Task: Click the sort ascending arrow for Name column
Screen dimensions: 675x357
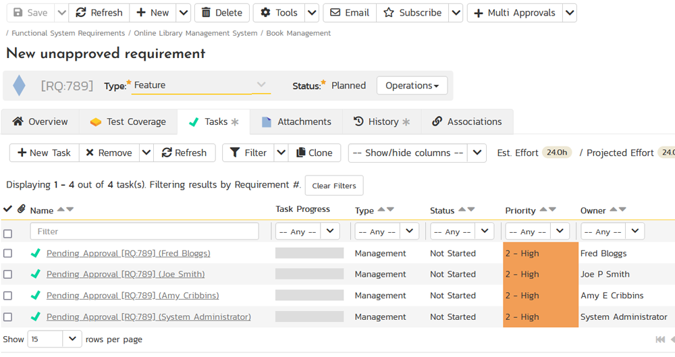Action: coord(61,210)
